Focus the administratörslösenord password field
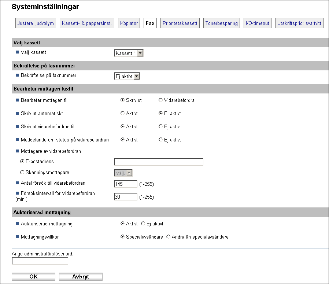The width and height of the screenshot is (329, 284). [x=40, y=261]
